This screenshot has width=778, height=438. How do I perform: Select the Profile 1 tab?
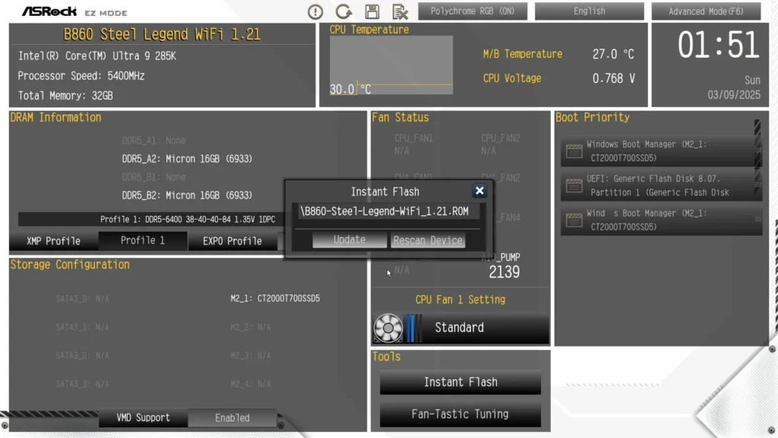click(143, 241)
